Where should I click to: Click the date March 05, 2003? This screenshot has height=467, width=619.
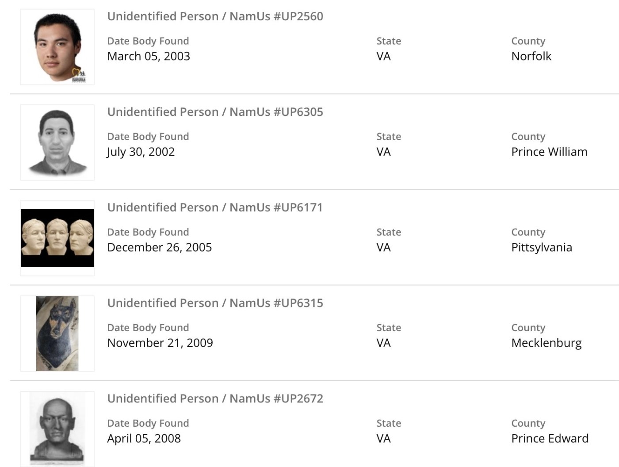coord(149,56)
